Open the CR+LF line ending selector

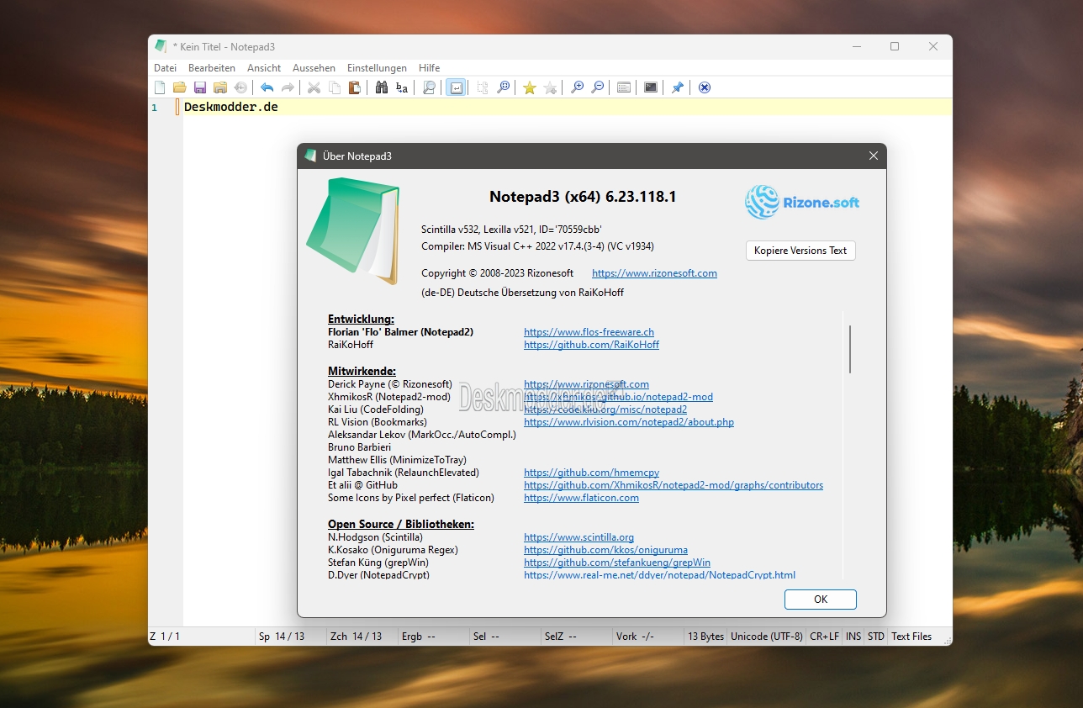(x=824, y=637)
